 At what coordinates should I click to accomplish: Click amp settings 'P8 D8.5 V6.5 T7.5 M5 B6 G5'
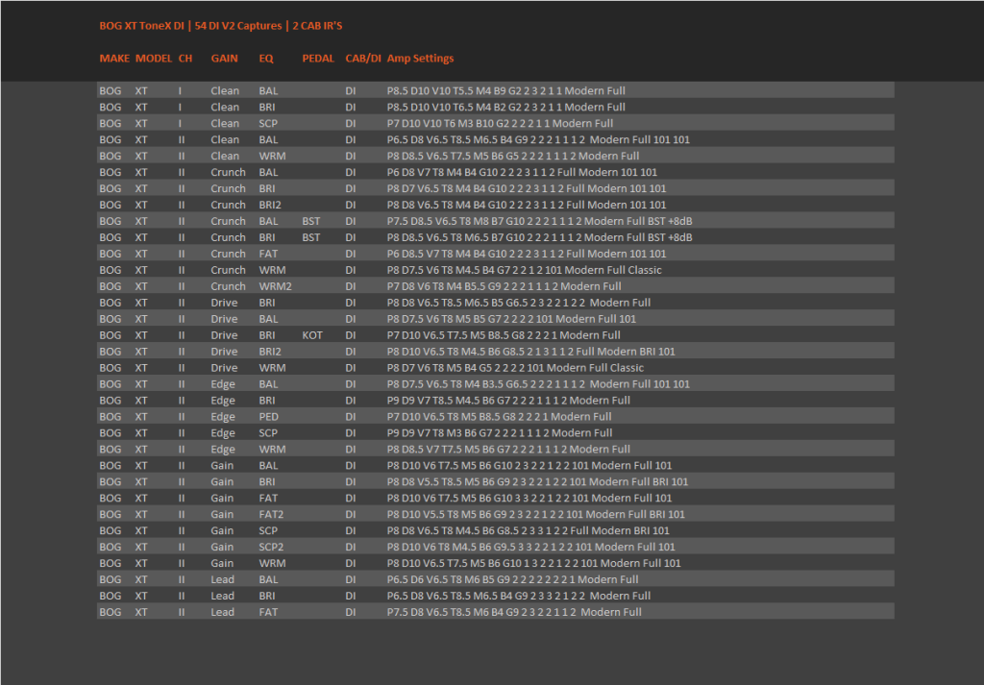(453, 157)
